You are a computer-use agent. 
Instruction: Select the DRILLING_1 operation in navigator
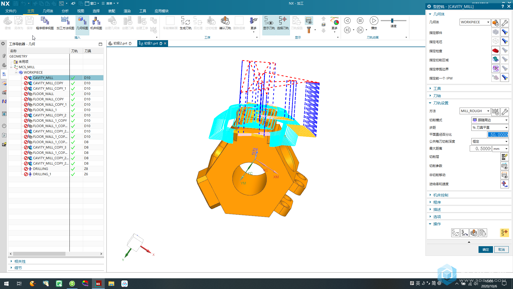tap(42, 174)
